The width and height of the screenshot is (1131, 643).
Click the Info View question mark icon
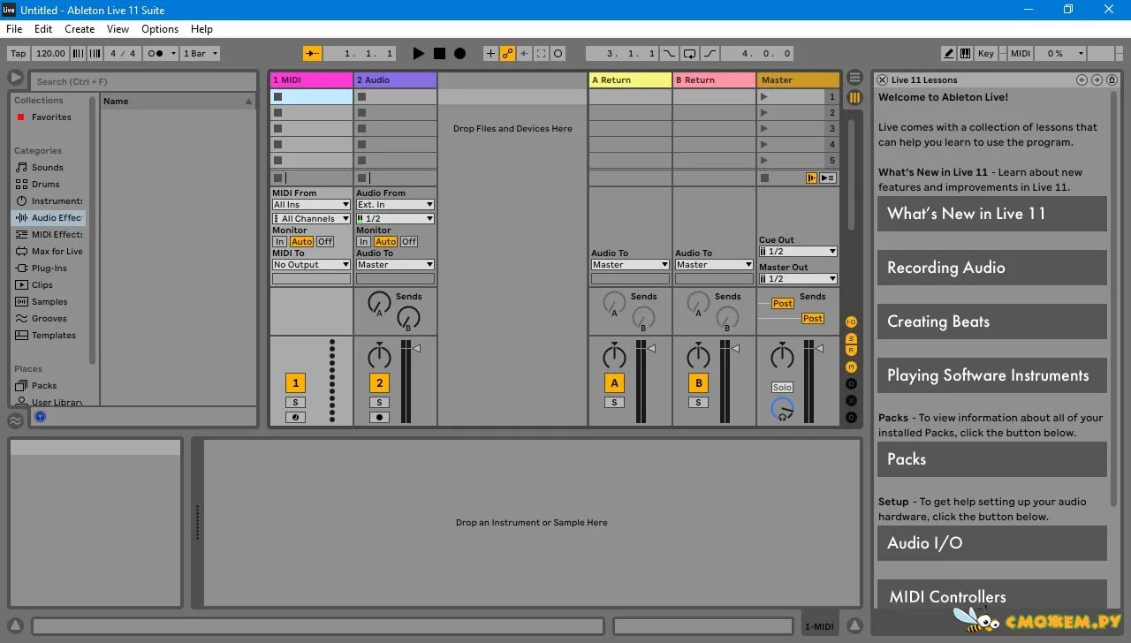tap(41, 416)
